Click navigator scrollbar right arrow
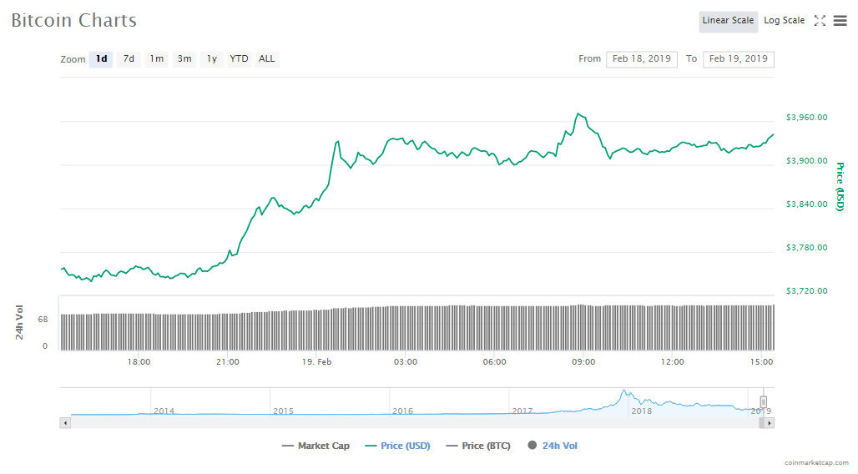 pos(770,423)
